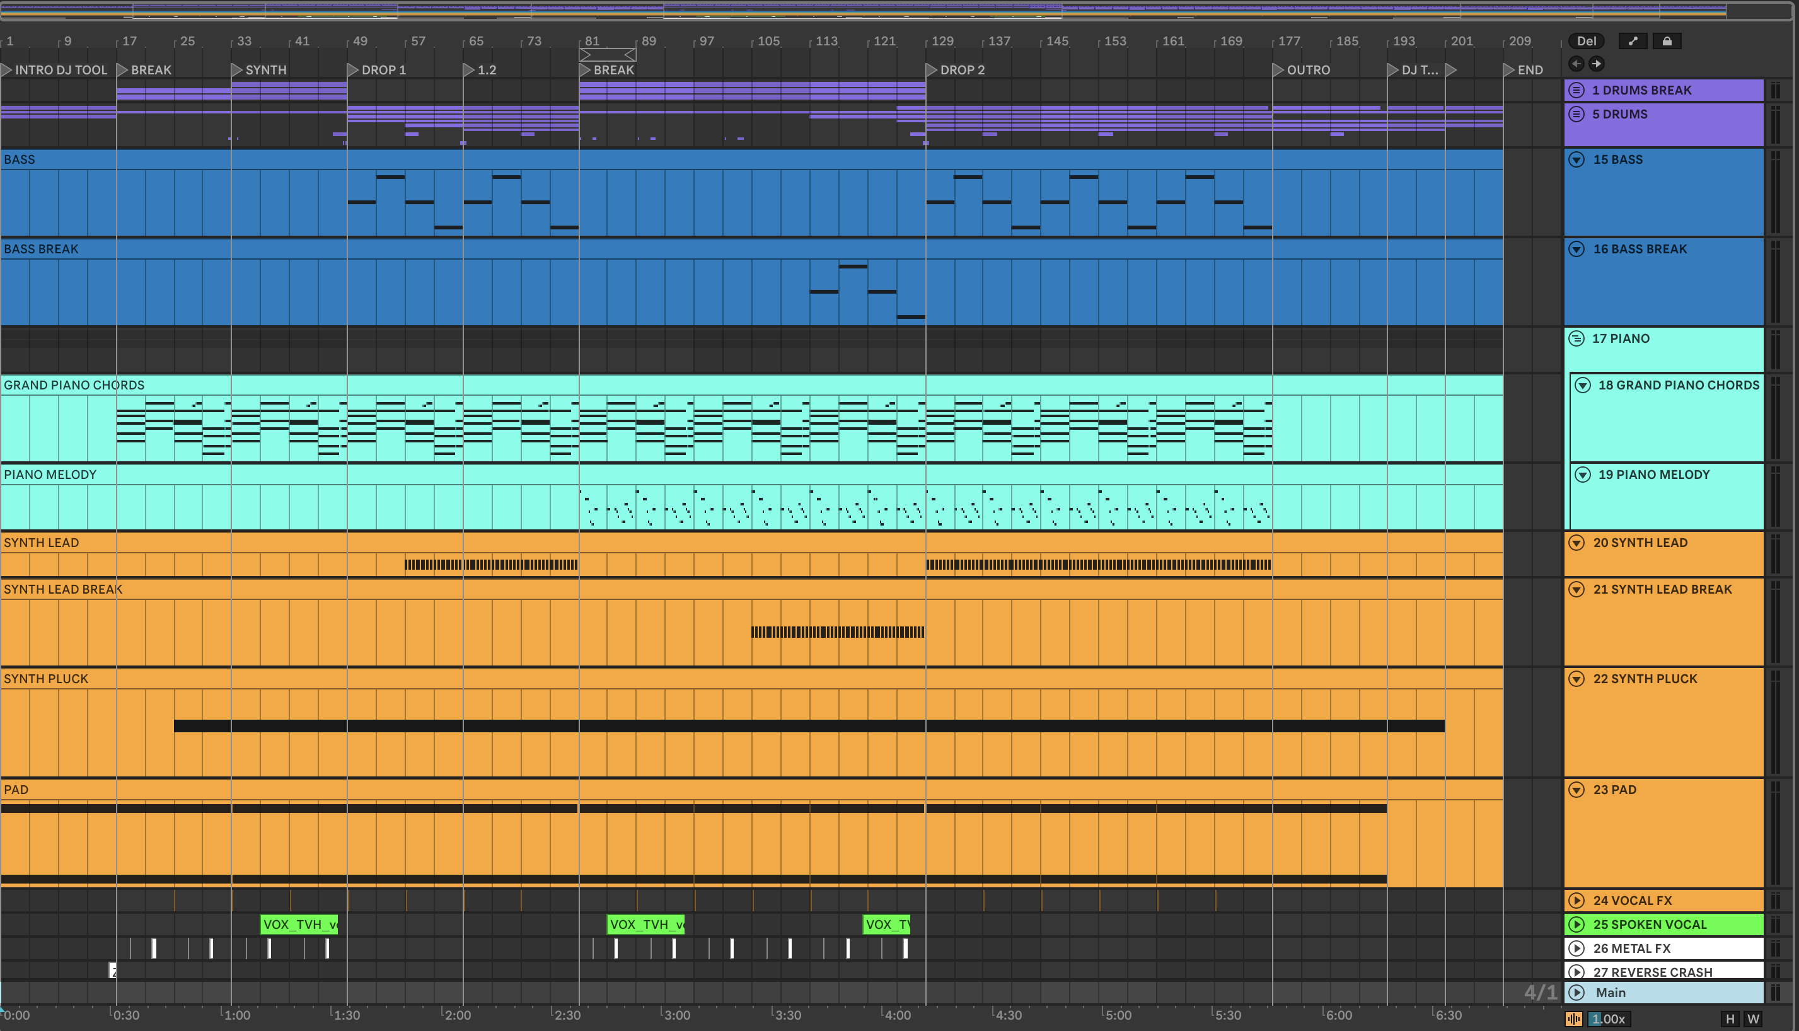Select the 20 SYNTH LEAD track name
This screenshot has width=1799, height=1031.
tap(1640, 543)
